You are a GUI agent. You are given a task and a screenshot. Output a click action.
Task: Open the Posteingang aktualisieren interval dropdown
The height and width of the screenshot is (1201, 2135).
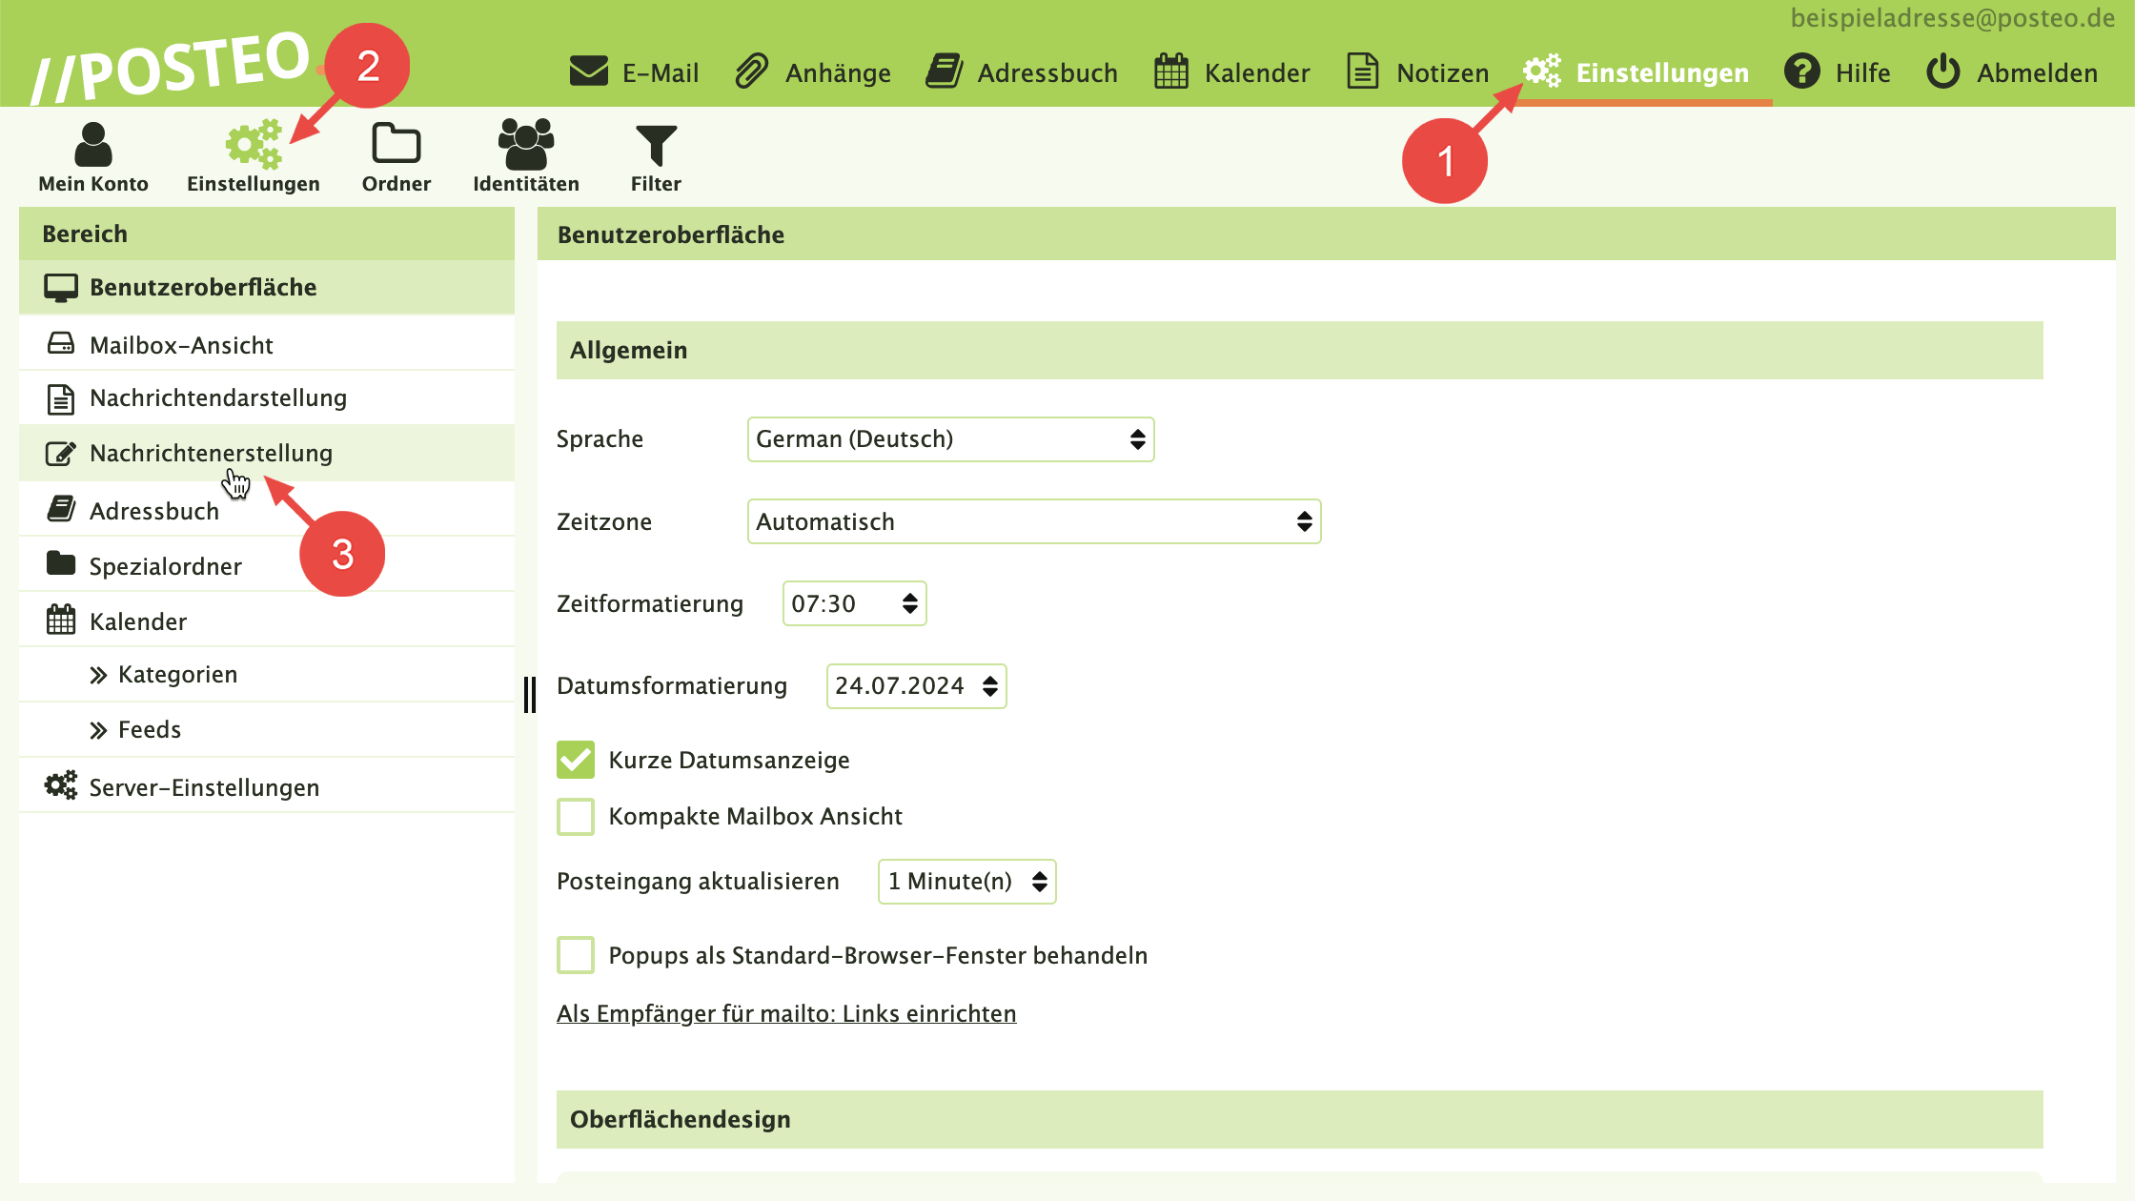[x=966, y=882]
